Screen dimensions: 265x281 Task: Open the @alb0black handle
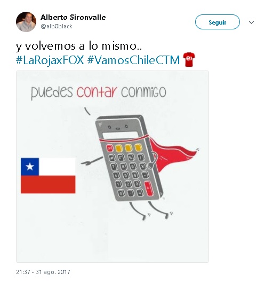tap(57, 26)
